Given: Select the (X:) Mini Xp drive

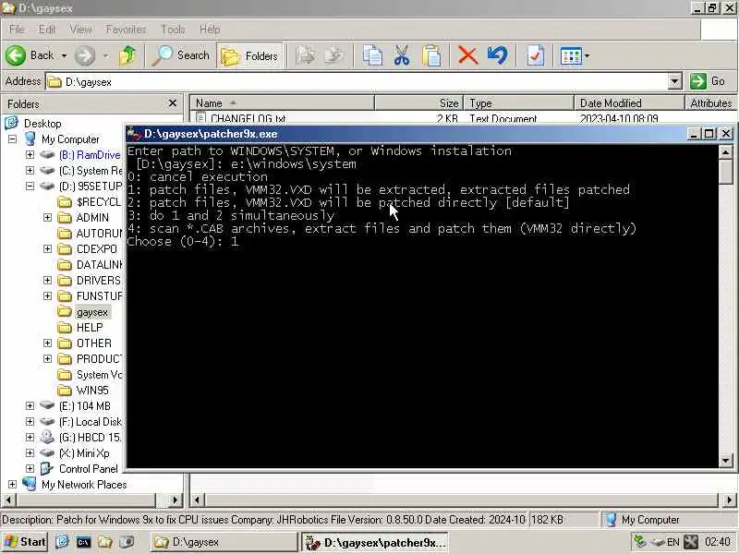Looking at the screenshot, I should [x=84, y=453].
